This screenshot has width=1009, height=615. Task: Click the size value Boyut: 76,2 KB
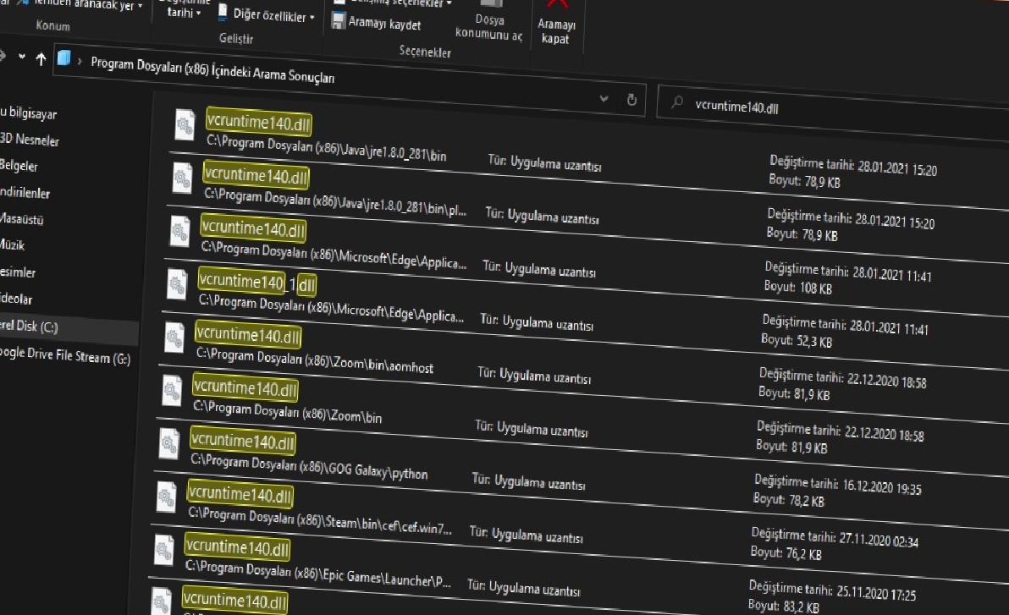point(786,553)
